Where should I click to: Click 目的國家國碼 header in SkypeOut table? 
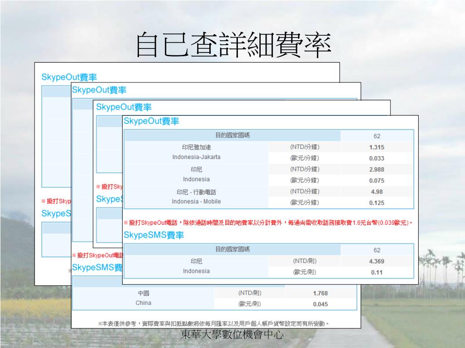232,135
